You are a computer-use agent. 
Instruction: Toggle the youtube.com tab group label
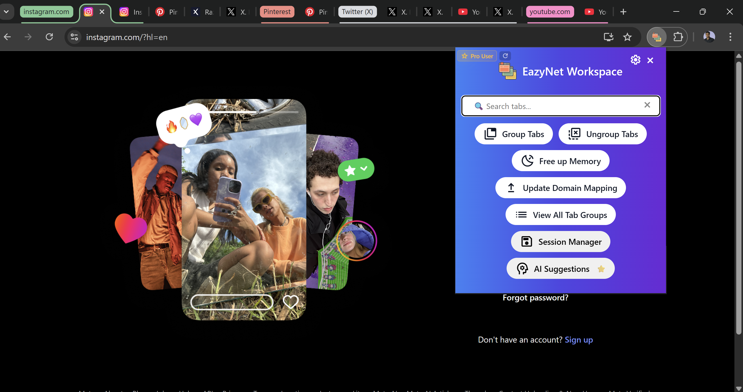click(550, 11)
